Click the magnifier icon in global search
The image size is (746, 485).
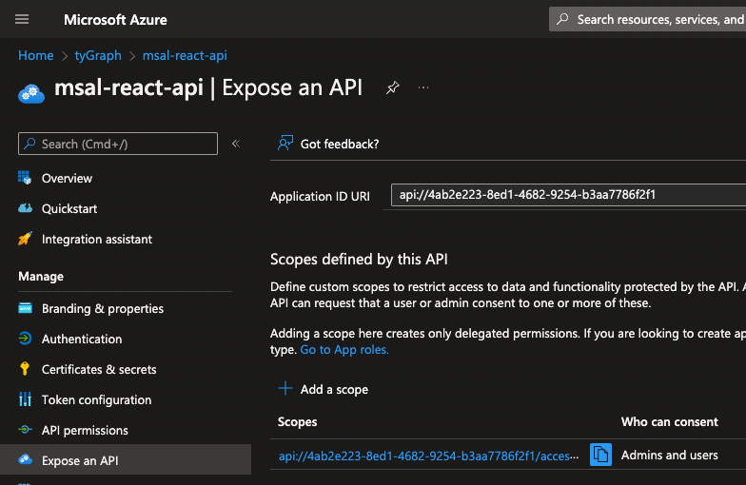coord(563,19)
